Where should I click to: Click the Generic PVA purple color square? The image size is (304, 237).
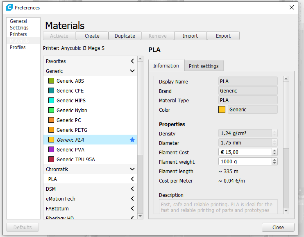(x=51, y=149)
